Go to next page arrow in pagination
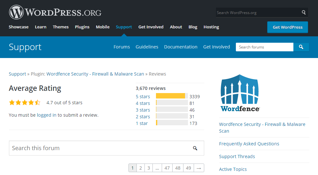The width and height of the screenshot is (318, 175). pyautogui.click(x=199, y=168)
